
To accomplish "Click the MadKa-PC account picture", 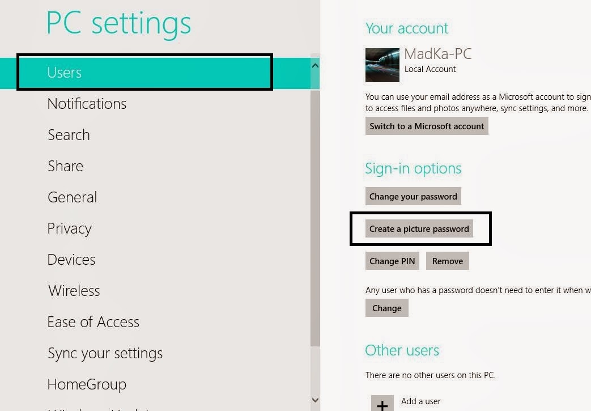I will [382, 65].
